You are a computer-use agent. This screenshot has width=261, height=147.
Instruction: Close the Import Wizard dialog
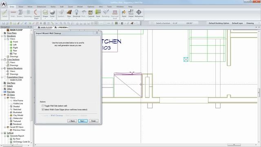[97, 33]
